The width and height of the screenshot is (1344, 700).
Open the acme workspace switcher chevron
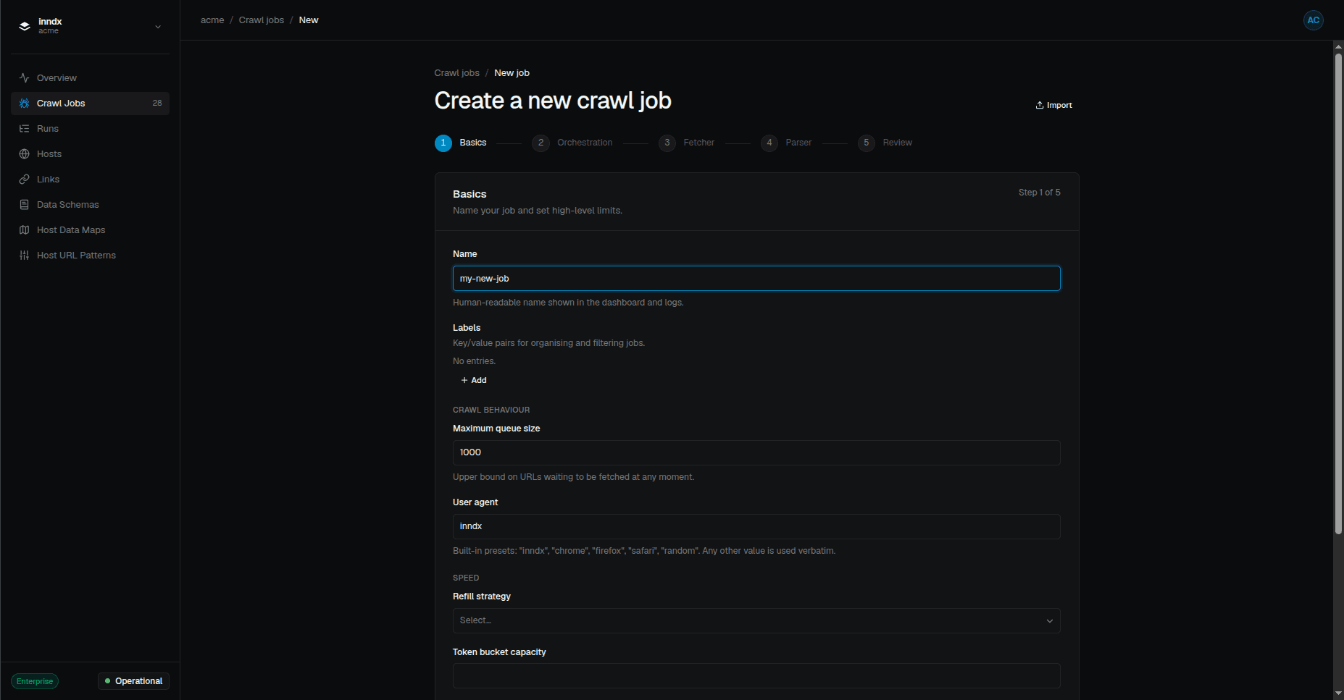tap(158, 27)
